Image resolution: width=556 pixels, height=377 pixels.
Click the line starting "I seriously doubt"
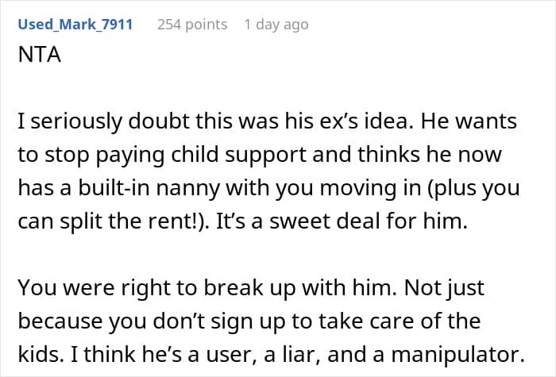[x=268, y=121]
